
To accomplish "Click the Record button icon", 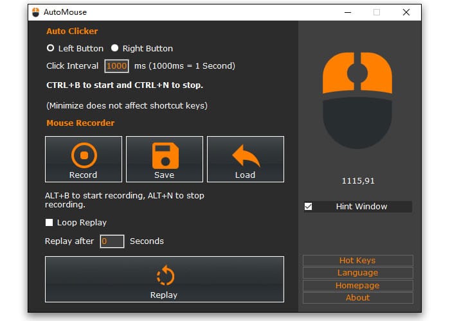I will coord(83,155).
